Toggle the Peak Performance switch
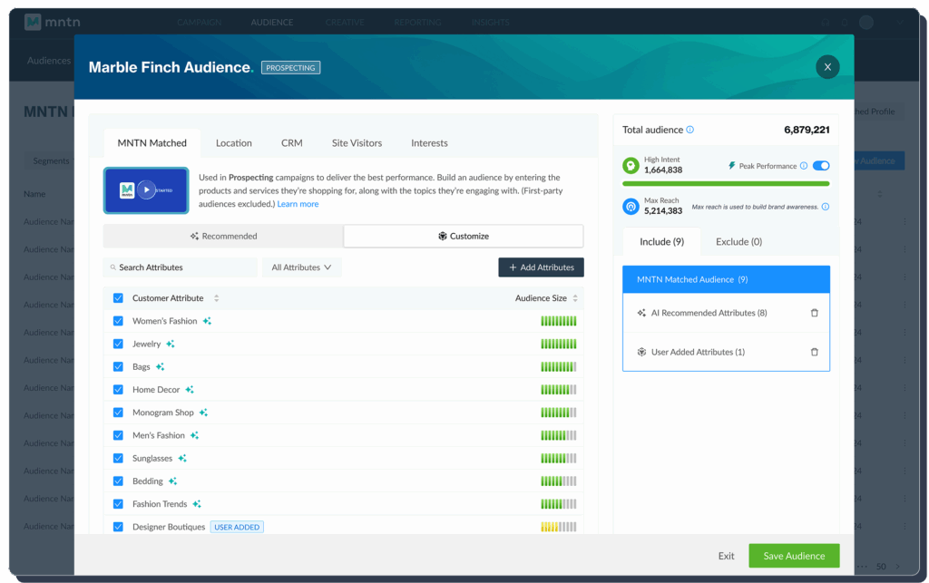 coord(821,166)
